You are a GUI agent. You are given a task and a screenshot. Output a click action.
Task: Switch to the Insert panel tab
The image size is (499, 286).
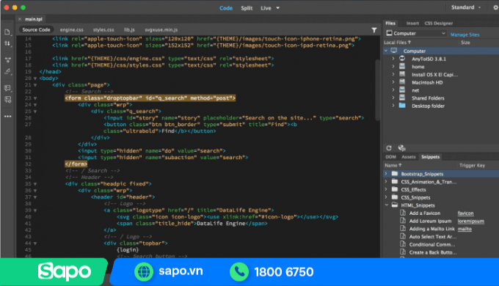coord(412,23)
